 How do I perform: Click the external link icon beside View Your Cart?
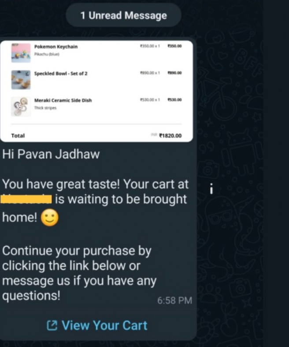(x=52, y=325)
